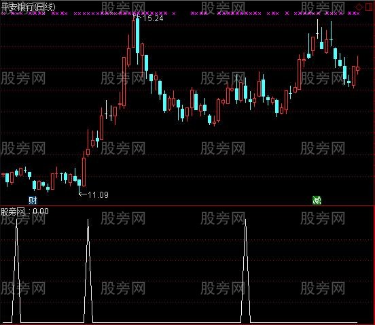
Task: Click the peak of the middle indicator spike
Action: tap(88, 220)
